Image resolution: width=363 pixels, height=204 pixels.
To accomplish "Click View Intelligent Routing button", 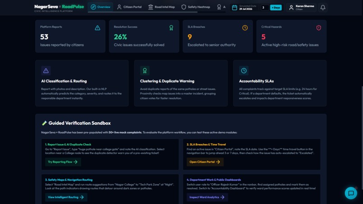I will [66, 197].
